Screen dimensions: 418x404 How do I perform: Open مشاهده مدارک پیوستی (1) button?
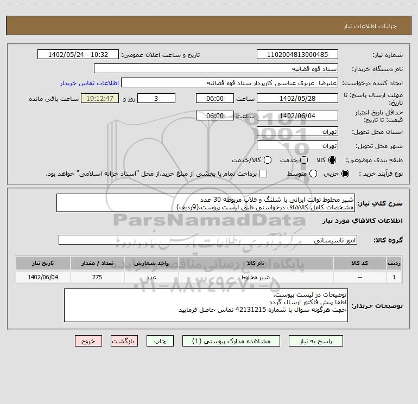231,341
